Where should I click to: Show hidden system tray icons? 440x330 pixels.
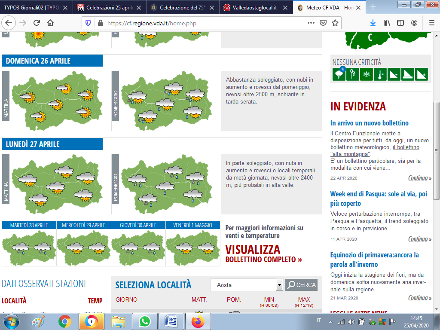tap(330, 321)
